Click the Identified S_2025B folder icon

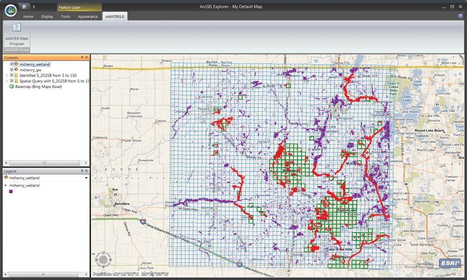(16, 75)
